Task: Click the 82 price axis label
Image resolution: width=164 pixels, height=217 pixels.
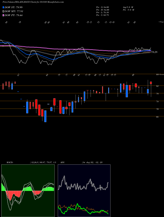Action: 157,86
